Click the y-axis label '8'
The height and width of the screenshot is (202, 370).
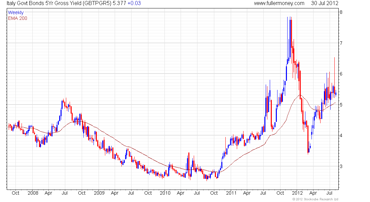[341, 12]
